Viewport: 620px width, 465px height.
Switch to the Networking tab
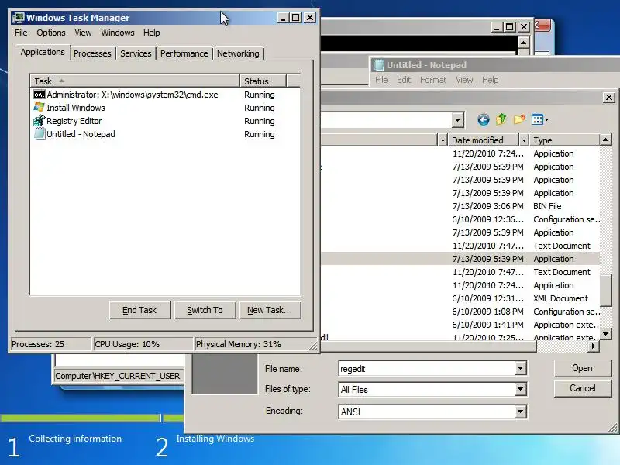[238, 53]
